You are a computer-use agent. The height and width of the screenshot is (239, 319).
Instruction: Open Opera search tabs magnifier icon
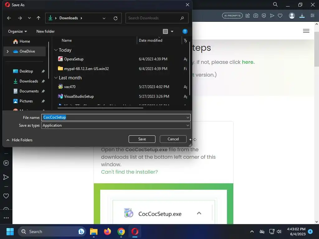click(275, 4)
